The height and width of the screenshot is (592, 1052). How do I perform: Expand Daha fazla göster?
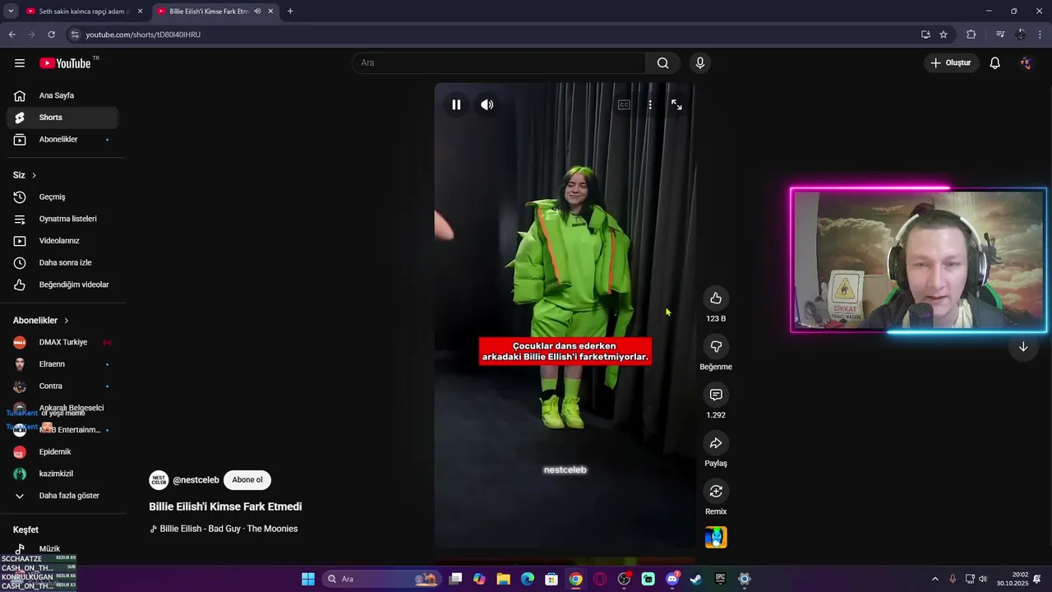click(x=62, y=496)
